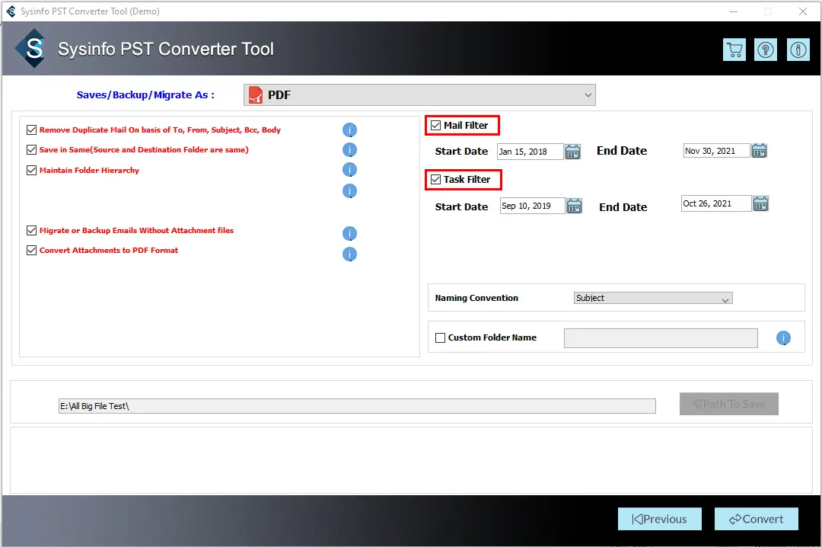Click info icon beside Convert Attachments to PDF
822x547 pixels.
coord(349,254)
